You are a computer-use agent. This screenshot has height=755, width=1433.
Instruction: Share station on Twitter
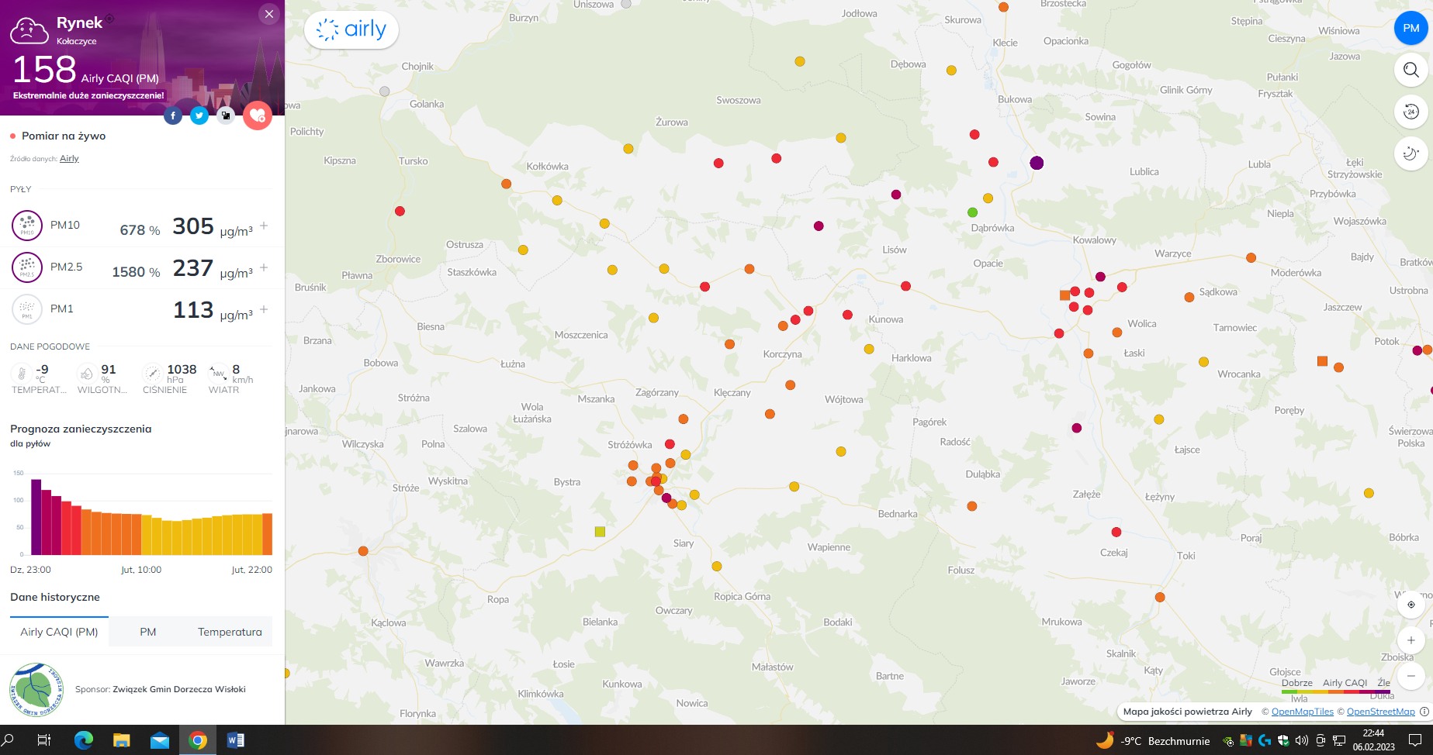(x=199, y=115)
